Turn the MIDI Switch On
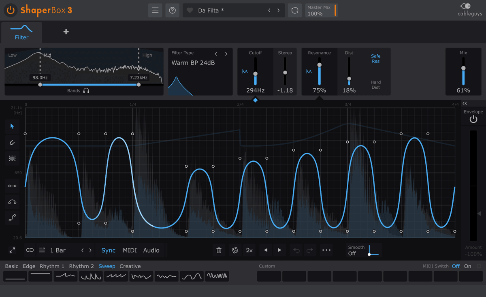 [467, 266]
